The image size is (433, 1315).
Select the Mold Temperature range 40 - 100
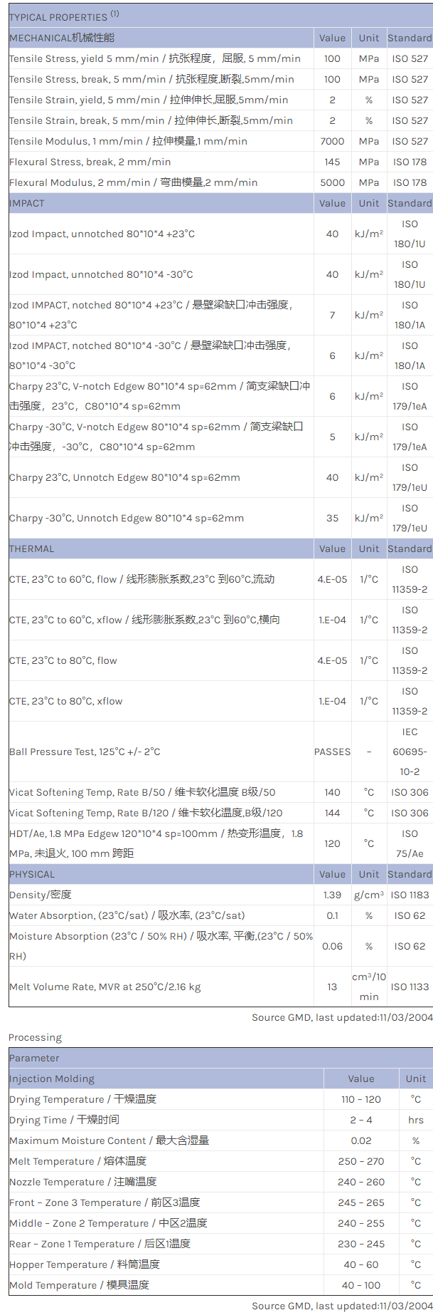(x=361, y=1285)
